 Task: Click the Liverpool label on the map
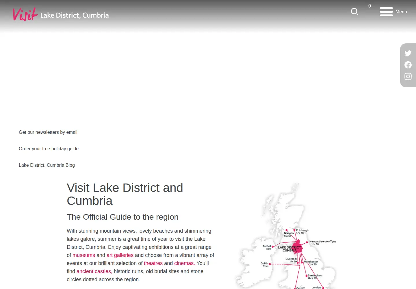tap(291, 260)
